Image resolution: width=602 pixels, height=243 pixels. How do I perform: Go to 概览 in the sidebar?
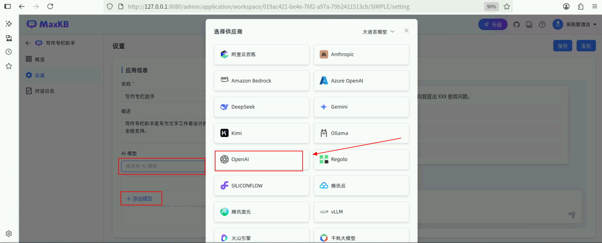point(39,59)
